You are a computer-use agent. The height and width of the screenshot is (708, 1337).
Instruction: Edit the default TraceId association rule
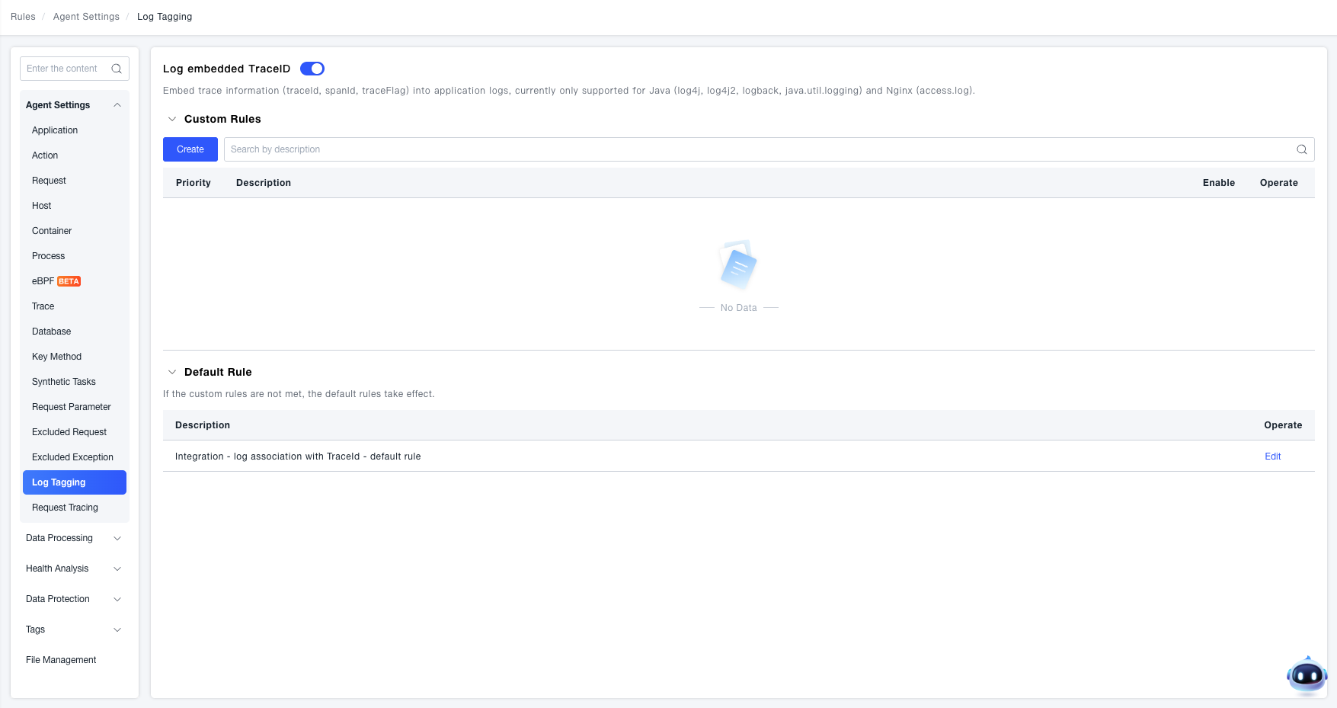(x=1272, y=456)
